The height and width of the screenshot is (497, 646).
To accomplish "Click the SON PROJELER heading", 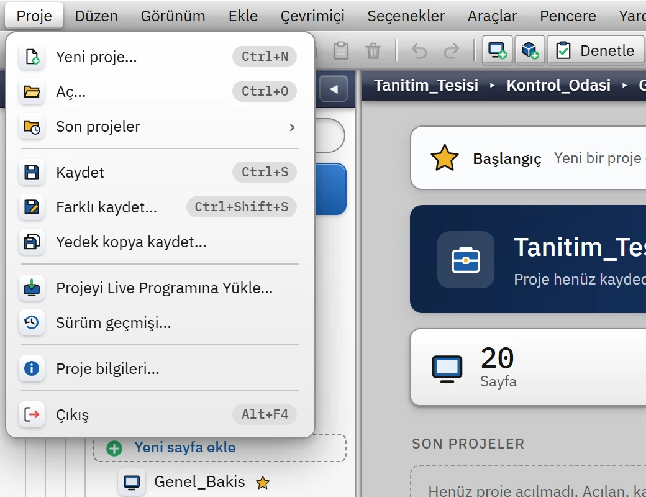I will [468, 444].
